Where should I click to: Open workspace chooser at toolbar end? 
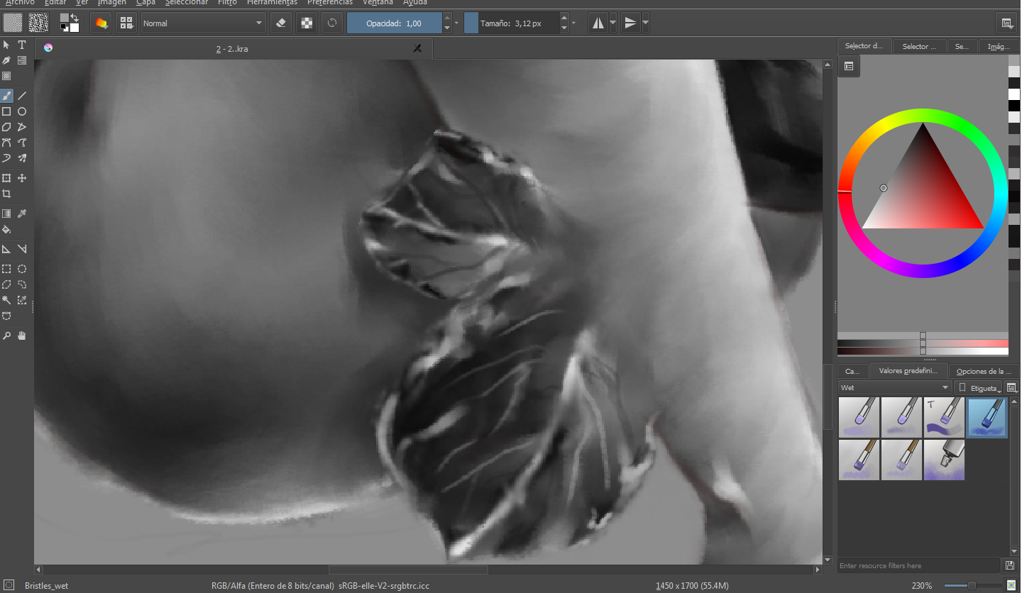(1006, 23)
